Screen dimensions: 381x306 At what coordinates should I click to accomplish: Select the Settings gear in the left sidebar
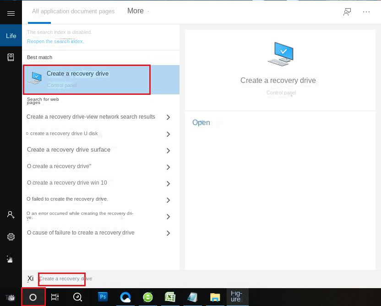tap(11, 237)
